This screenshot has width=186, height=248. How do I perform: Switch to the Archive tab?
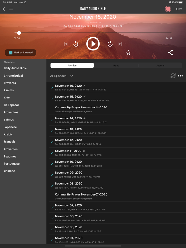coord(72,66)
